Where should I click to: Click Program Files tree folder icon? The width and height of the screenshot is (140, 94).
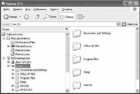click(17, 78)
